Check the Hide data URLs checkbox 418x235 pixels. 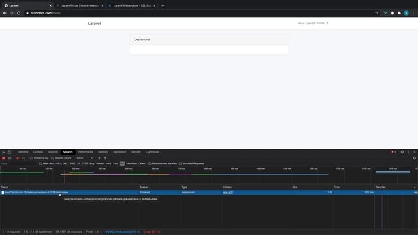coord(40,164)
